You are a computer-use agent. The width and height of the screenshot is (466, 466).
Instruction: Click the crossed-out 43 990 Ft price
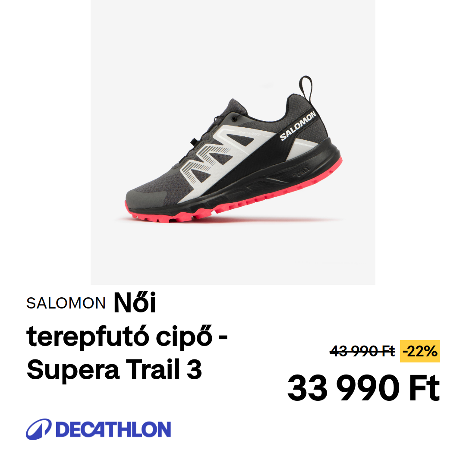point(362,351)
